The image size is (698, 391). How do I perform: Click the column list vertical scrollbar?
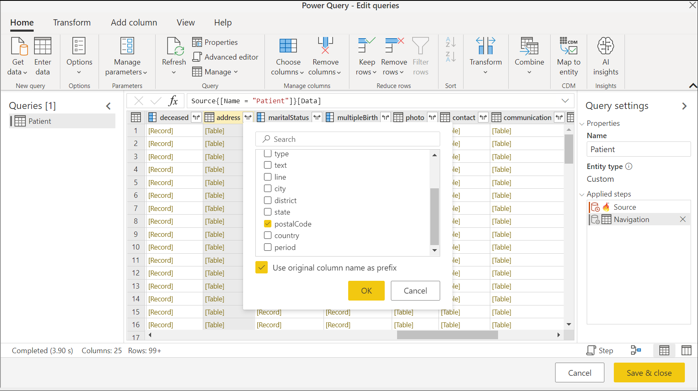tap(434, 216)
